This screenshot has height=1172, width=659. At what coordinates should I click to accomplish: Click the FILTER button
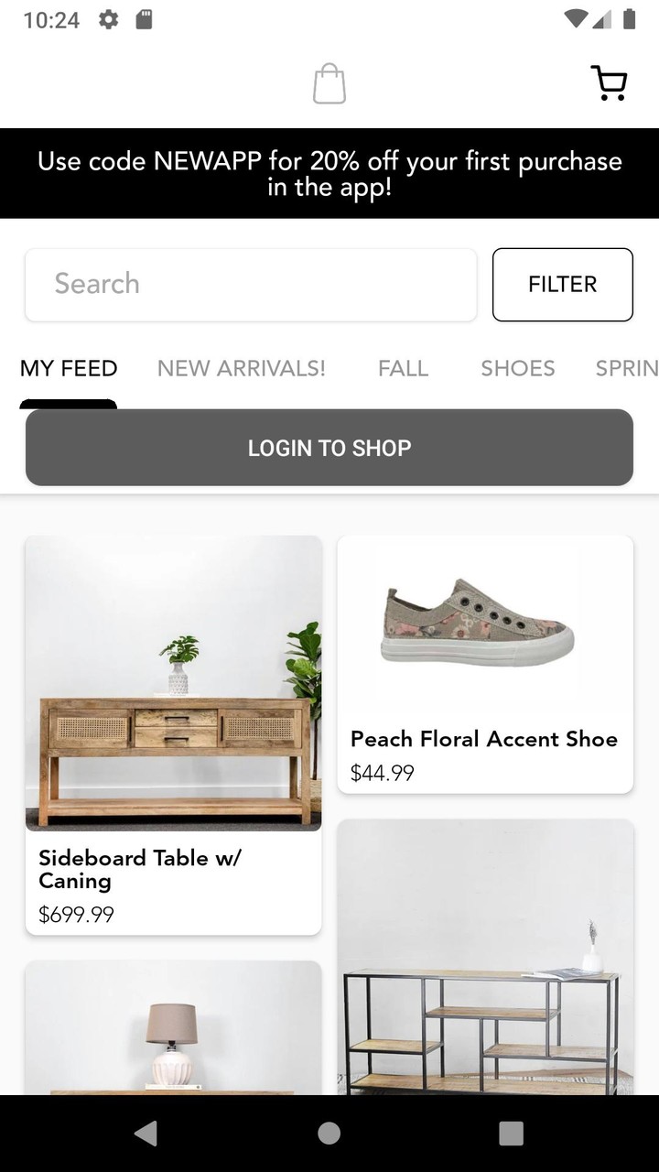562,285
